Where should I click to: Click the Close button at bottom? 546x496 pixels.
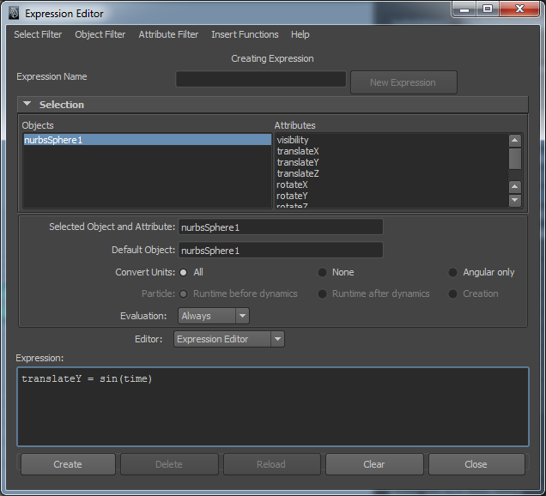coord(476,464)
